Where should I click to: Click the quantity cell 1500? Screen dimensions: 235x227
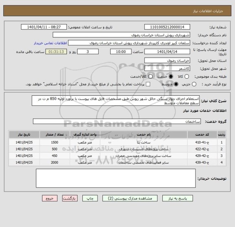tap(55, 142)
